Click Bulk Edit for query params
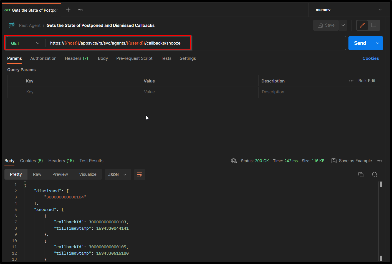392x264 pixels. point(367,81)
